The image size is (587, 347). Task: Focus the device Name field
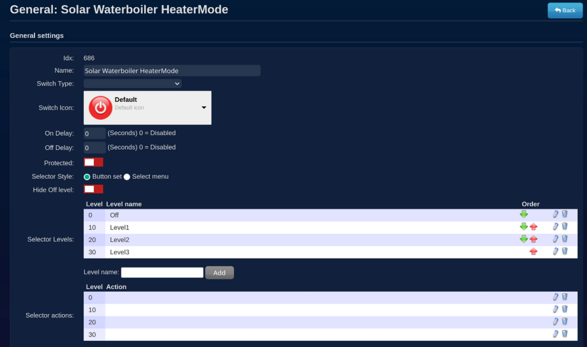coord(172,71)
